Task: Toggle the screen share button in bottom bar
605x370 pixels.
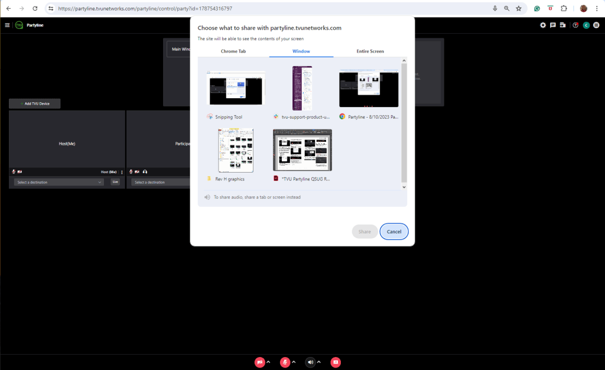Action: pyautogui.click(x=336, y=362)
